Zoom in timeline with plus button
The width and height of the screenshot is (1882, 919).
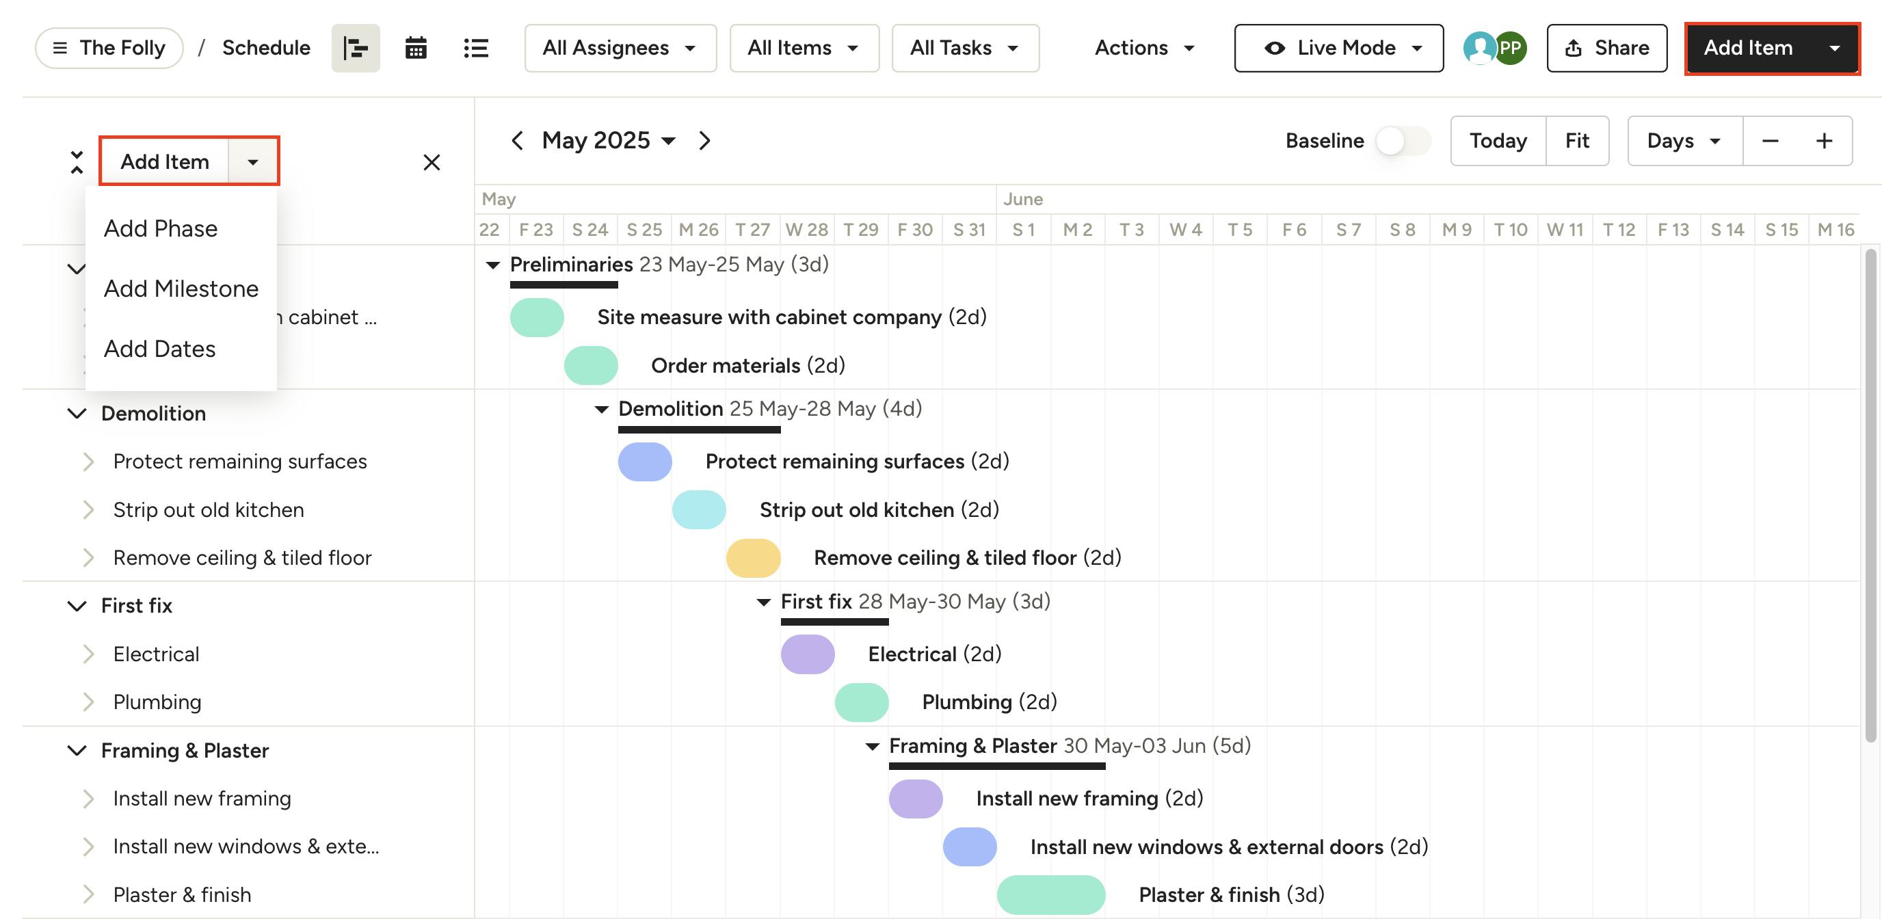tap(1824, 141)
